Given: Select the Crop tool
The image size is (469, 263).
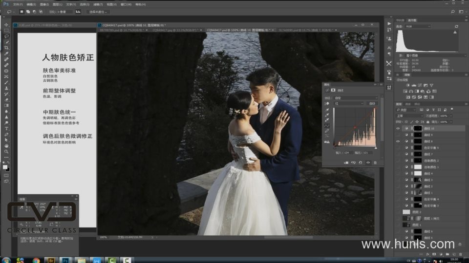Looking at the screenshot, I should click(x=6, y=48).
